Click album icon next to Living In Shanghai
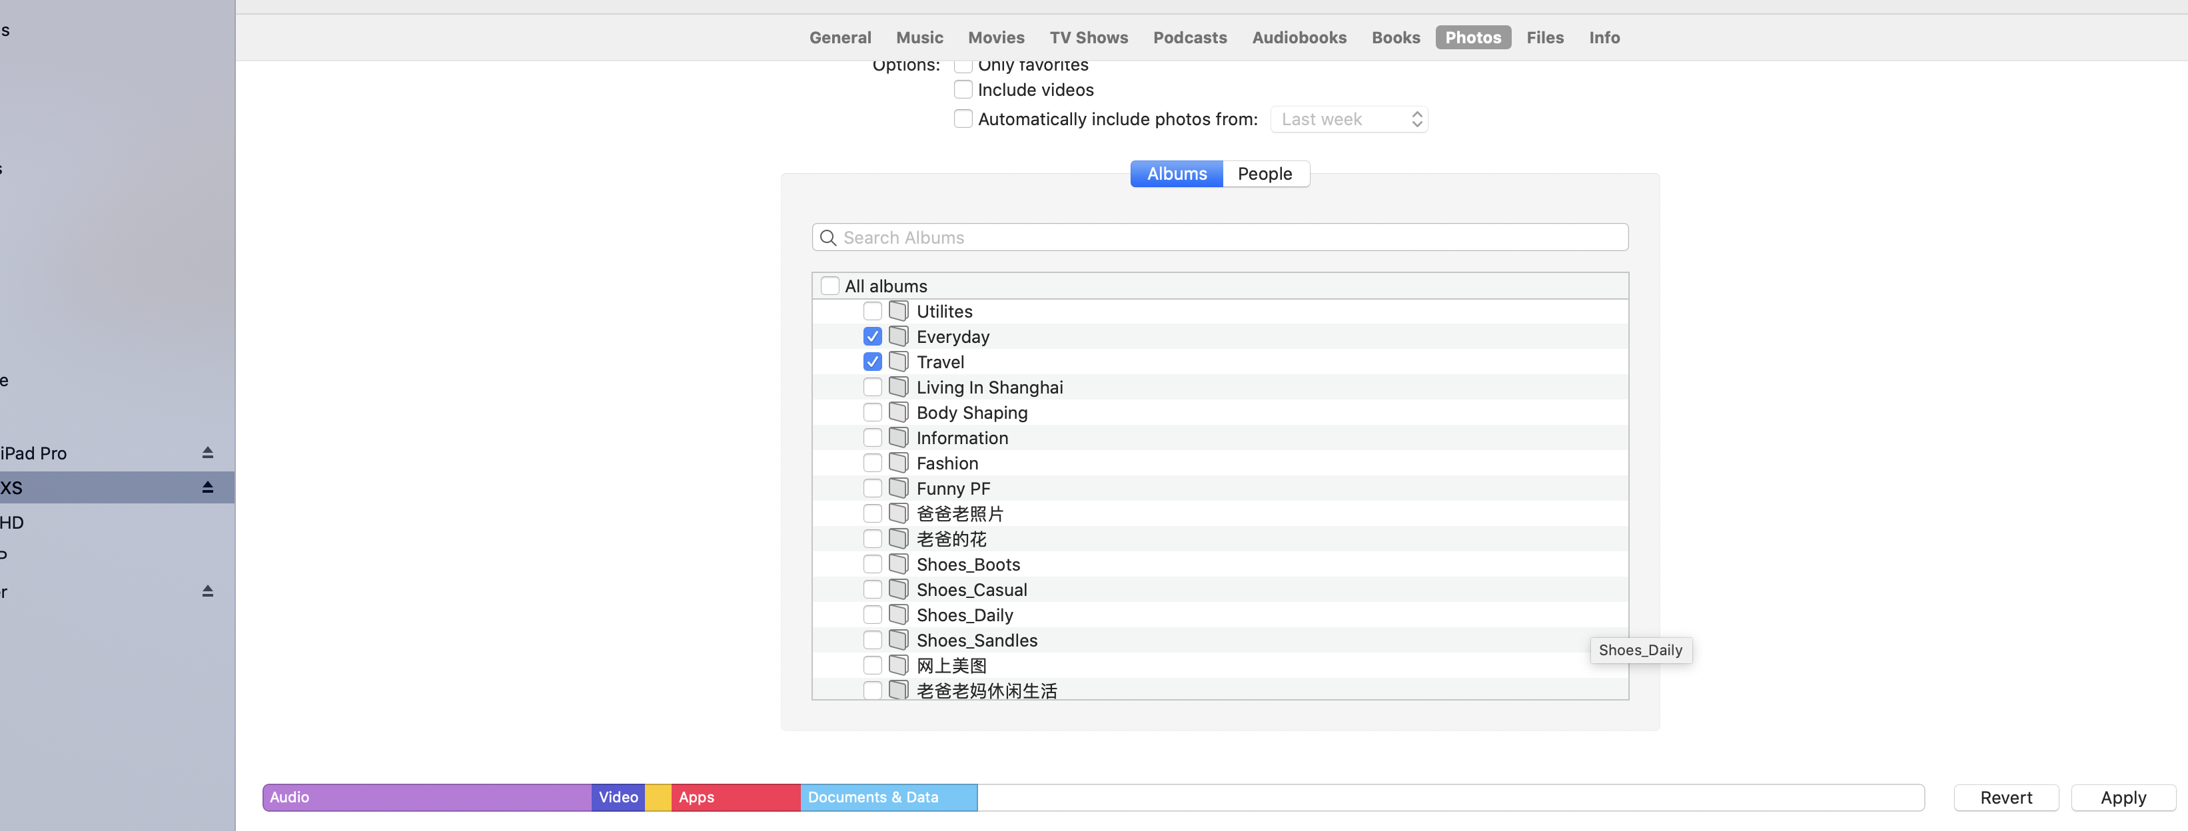2188x831 pixels. (x=898, y=387)
